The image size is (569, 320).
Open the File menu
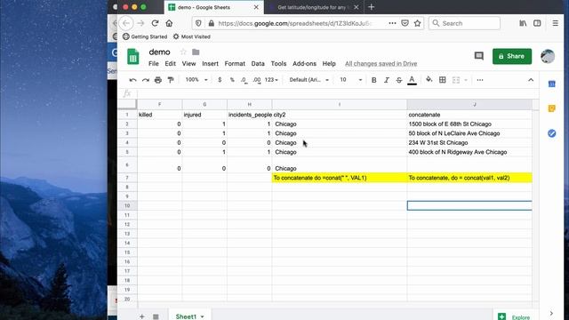(x=154, y=63)
